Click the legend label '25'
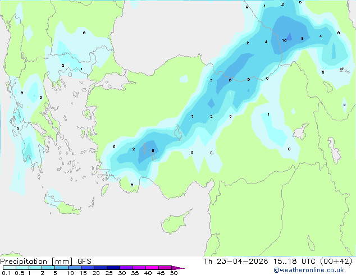Viewport: 356px width, 275px height. pyautogui.click(x=109, y=273)
